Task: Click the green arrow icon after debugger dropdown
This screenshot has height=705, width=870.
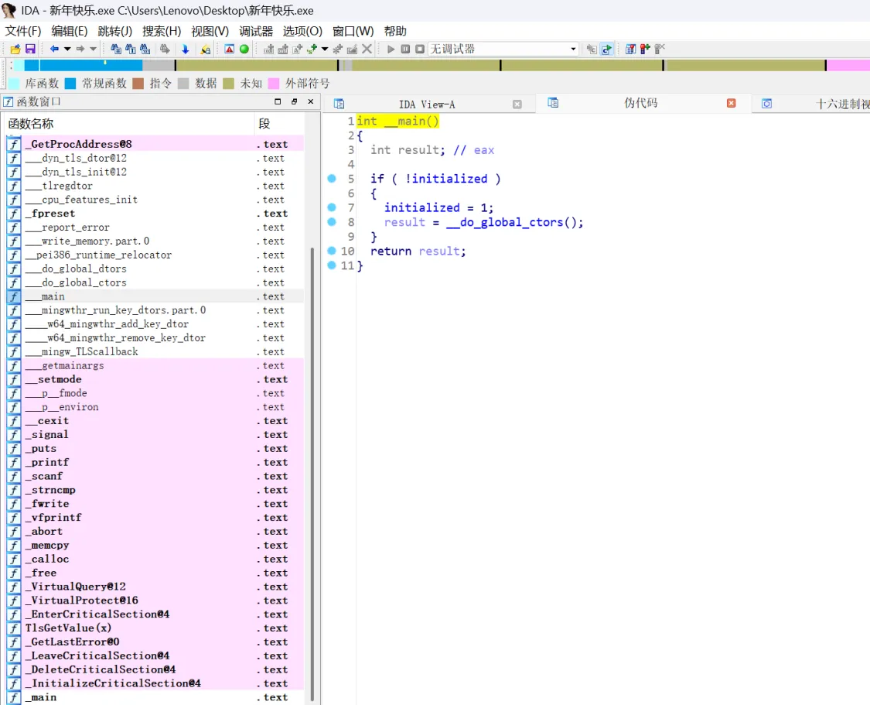Action: 606,50
